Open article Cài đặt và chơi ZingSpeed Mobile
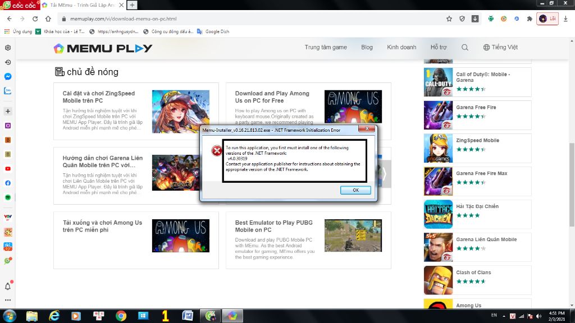 click(99, 97)
